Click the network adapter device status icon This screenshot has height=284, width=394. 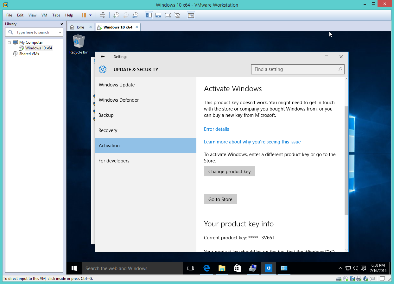352,279
